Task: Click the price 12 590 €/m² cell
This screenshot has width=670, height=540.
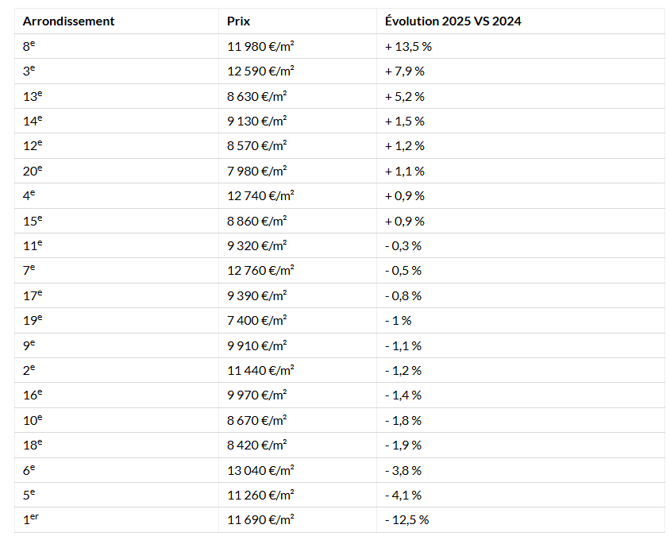Action: point(260,71)
